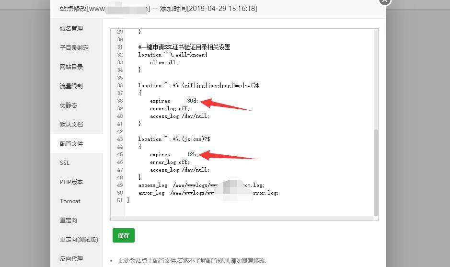This screenshot has height=267, width=450.
Task: Click 'error_log off;' on line 46
Action: 170,162
